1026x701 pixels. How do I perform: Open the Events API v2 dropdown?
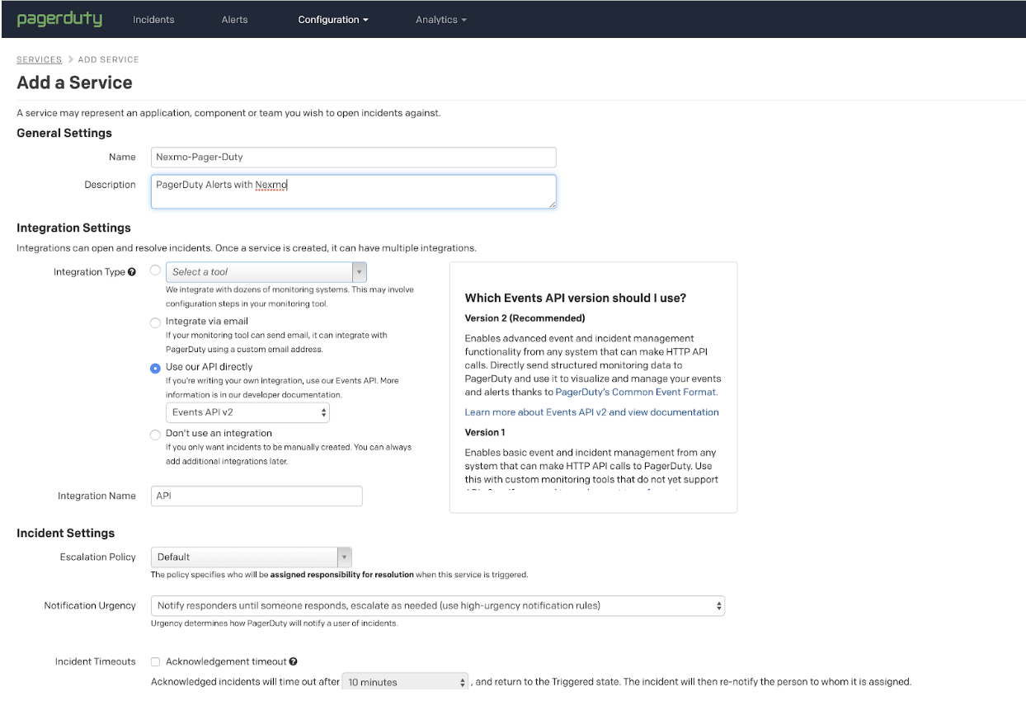pyautogui.click(x=247, y=412)
